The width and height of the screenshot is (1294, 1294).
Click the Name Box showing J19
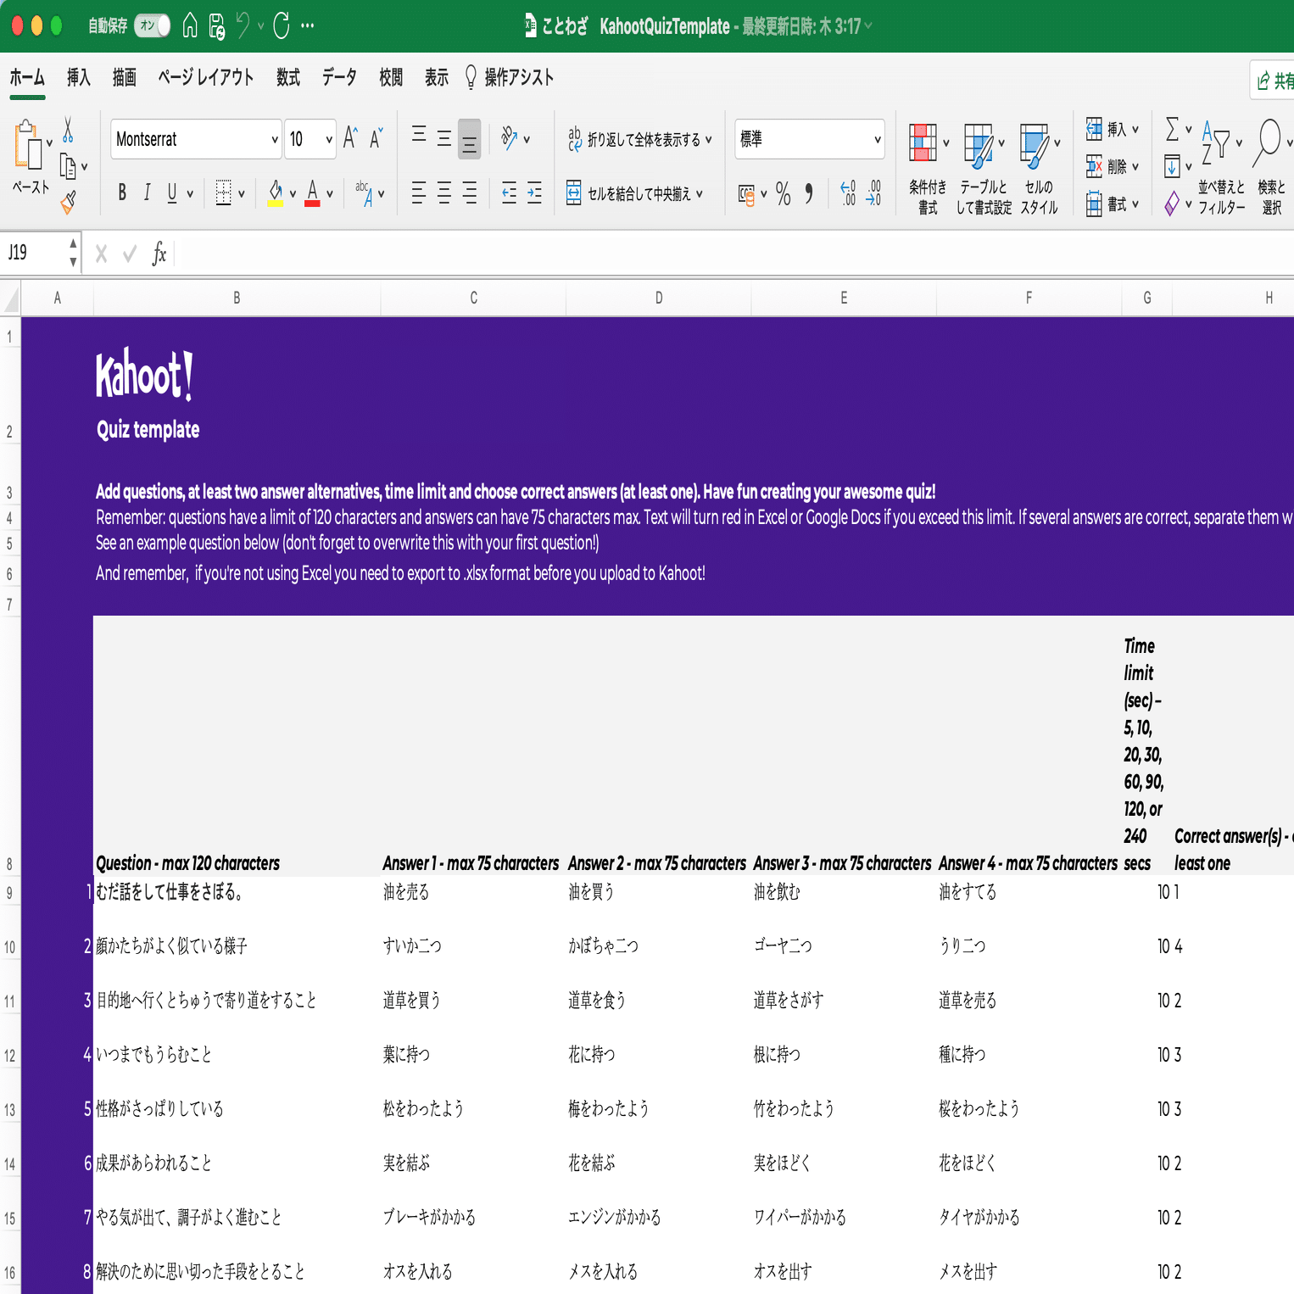coord(40,253)
